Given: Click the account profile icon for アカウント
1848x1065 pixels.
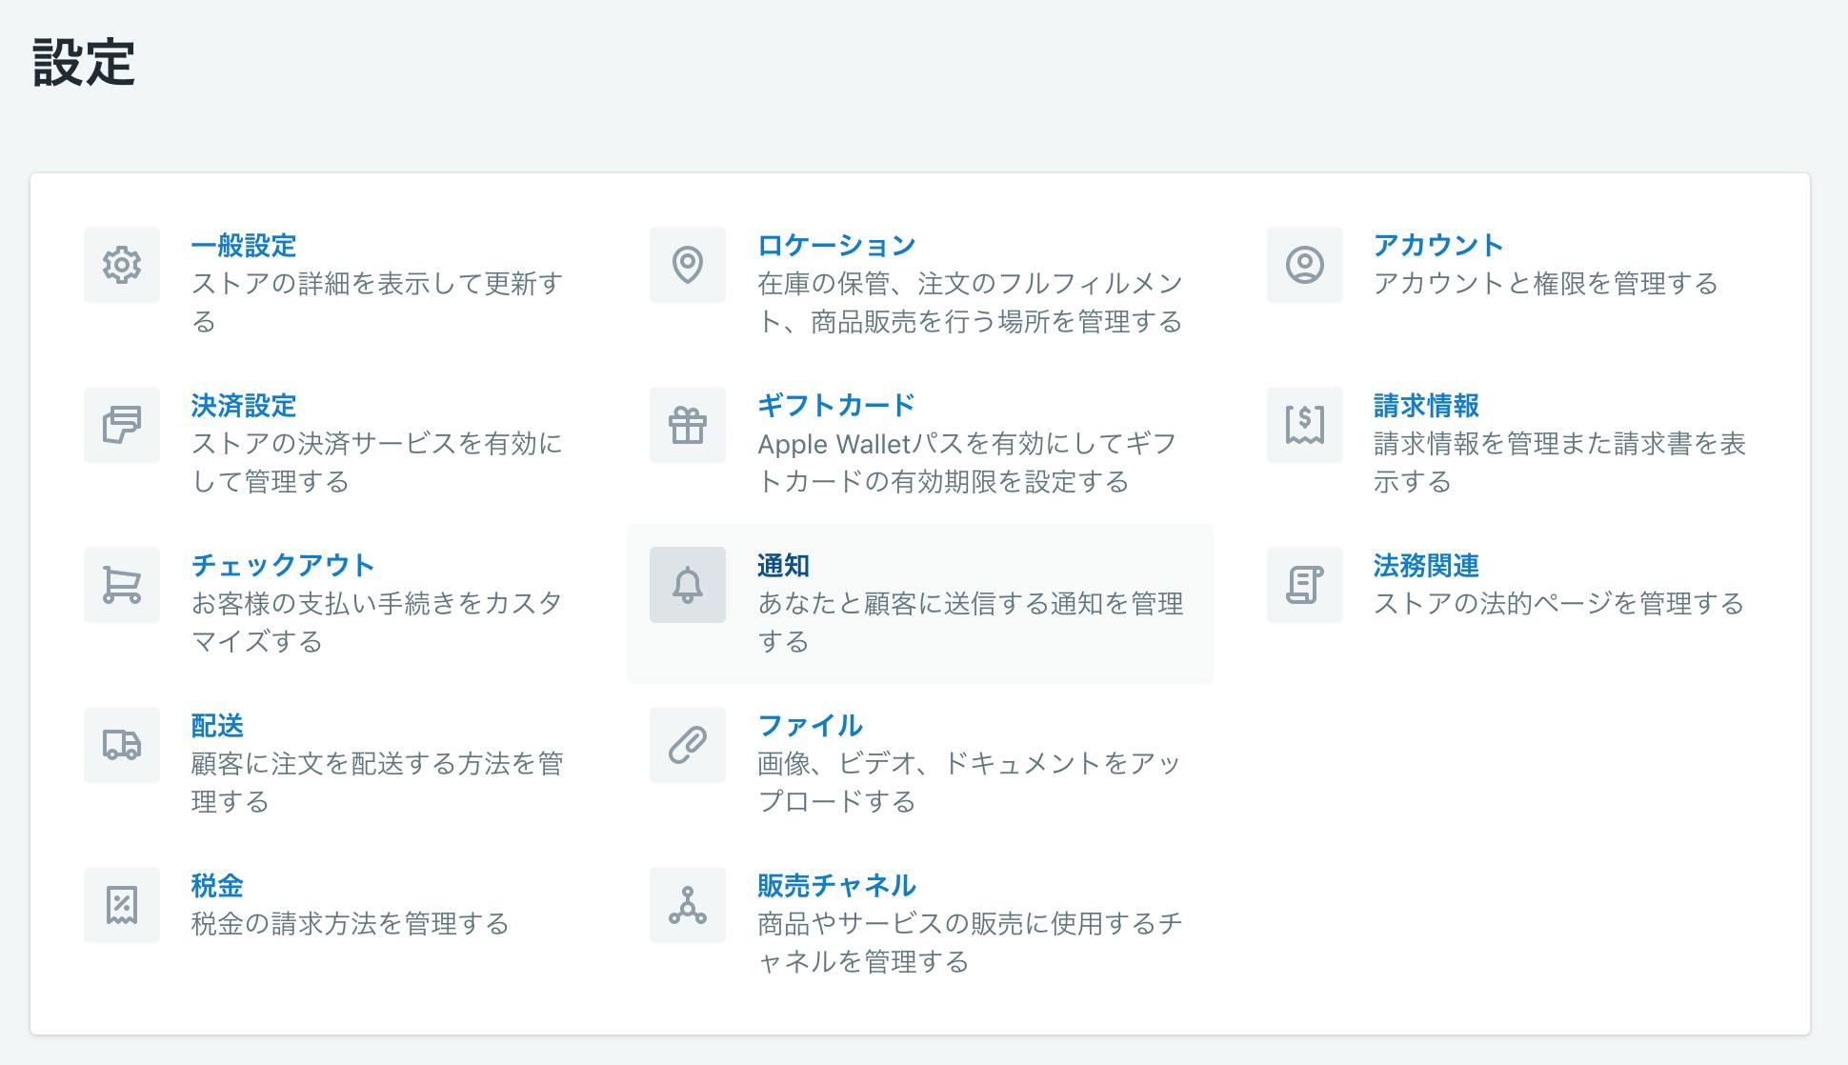Looking at the screenshot, I should (x=1304, y=265).
